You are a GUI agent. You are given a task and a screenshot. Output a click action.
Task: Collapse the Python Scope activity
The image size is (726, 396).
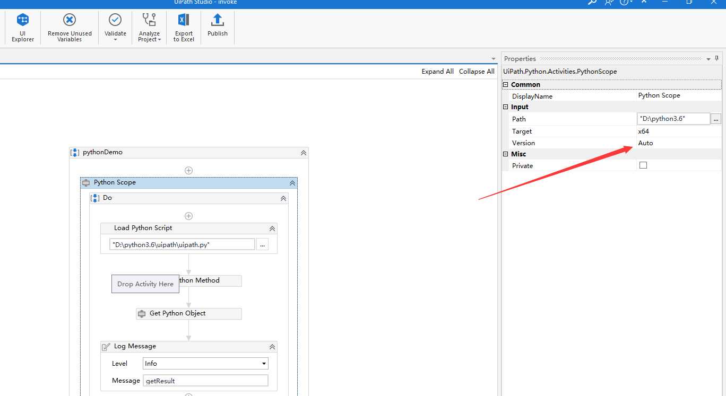[x=292, y=183]
